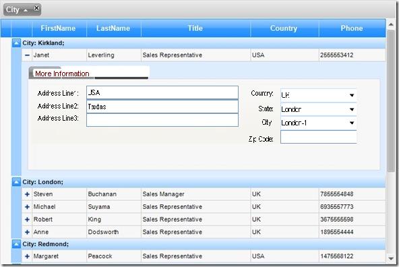The image size is (399, 267).
Task: Expand Michael Suyama's row details
Action: pyautogui.click(x=27, y=207)
